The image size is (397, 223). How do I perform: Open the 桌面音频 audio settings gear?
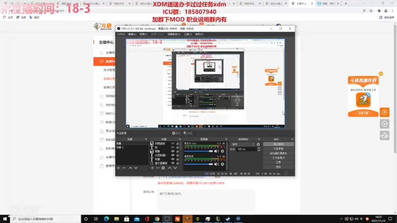click(222, 164)
